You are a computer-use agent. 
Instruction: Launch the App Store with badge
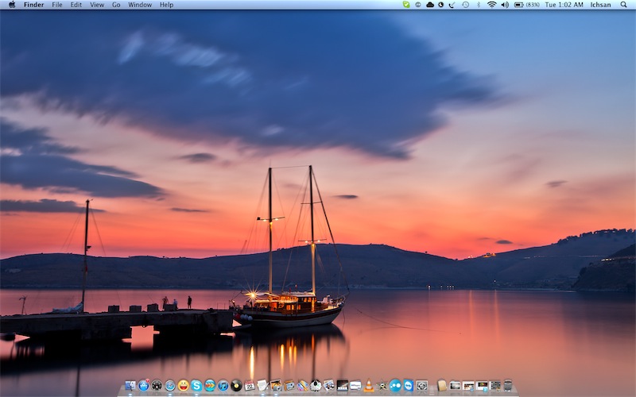click(144, 385)
